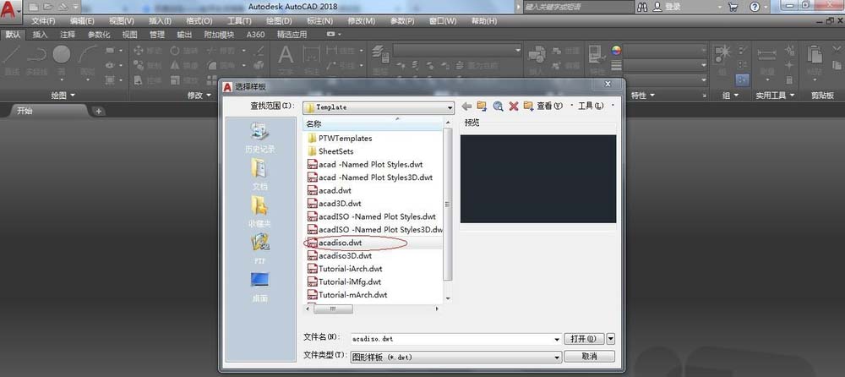Switch to the 注释 ribbon tab
Image resolution: width=845 pixels, height=377 pixels.
pos(68,35)
